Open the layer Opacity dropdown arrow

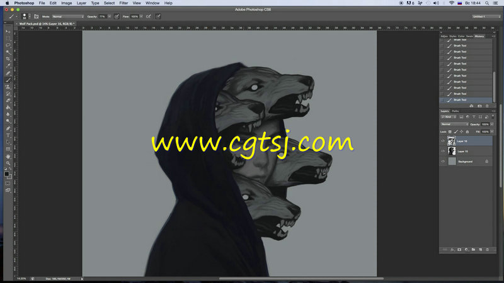coord(492,124)
